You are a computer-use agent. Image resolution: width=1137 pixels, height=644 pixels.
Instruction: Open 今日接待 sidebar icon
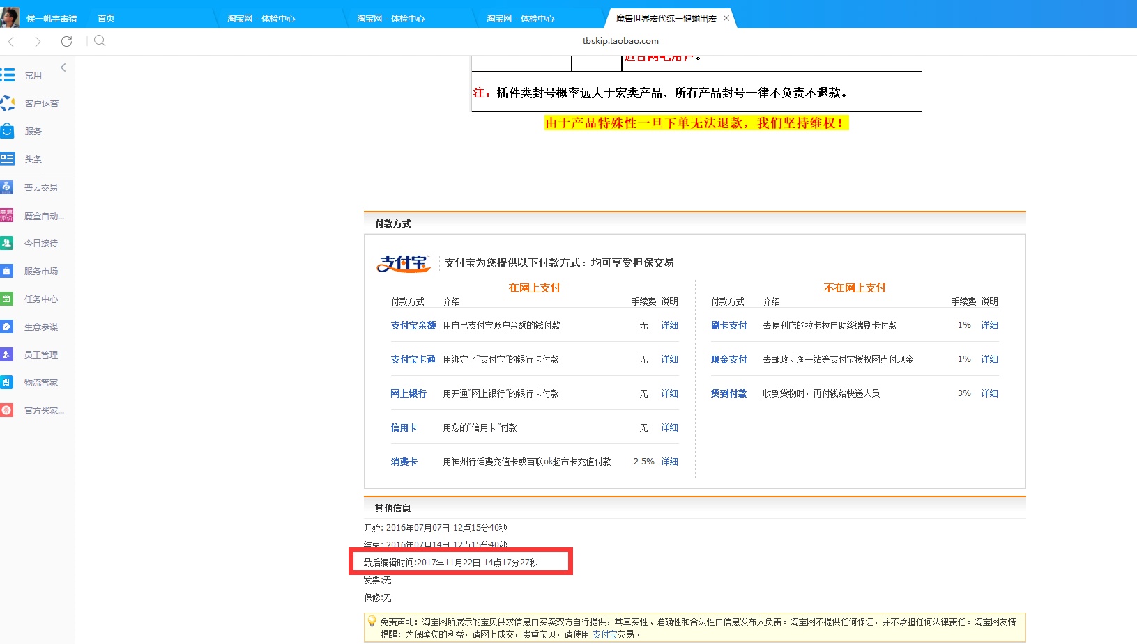[x=6, y=243]
